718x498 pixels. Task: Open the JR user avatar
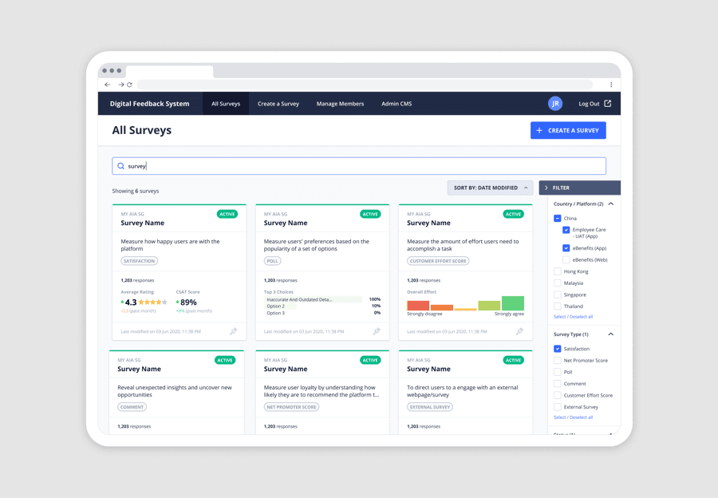click(x=555, y=104)
